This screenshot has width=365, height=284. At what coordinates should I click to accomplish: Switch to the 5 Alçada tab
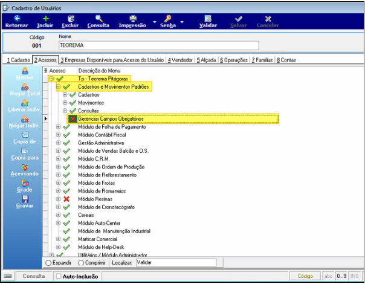[206, 60]
